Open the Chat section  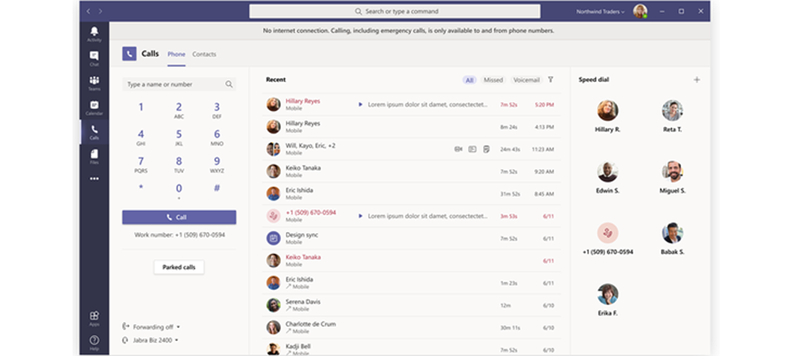click(x=94, y=59)
